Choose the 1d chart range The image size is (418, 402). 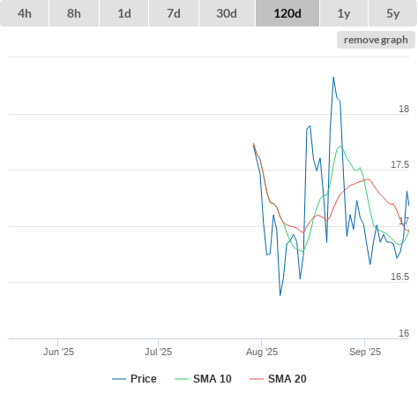pyautogui.click(x=124, y=13)
